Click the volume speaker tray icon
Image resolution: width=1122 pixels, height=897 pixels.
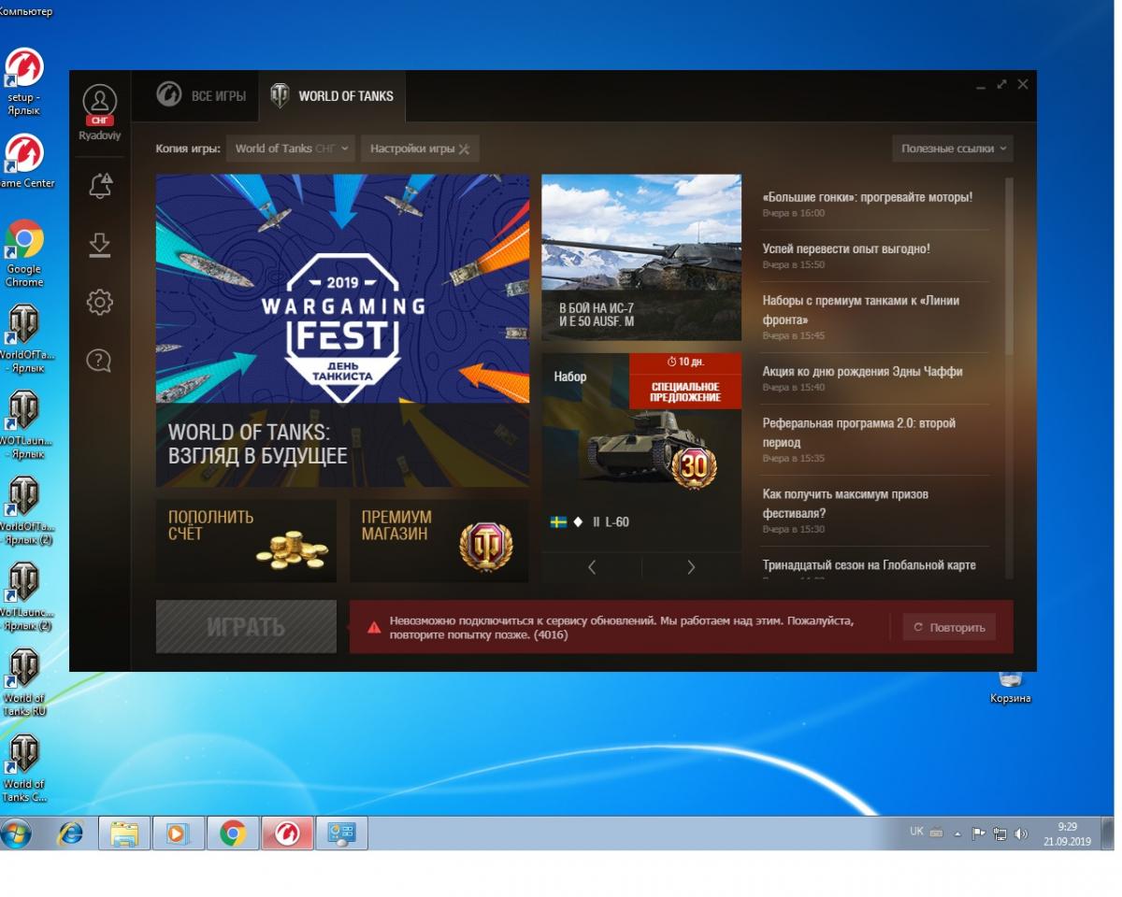point(1021,833)
